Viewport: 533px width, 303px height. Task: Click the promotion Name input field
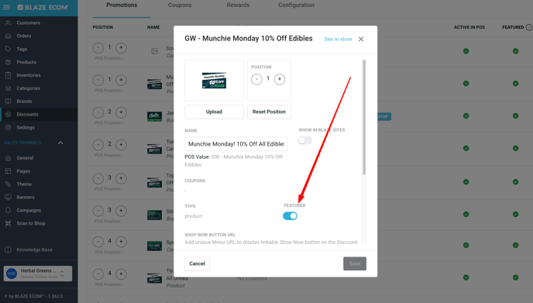pyautogui.click(x=236, y=144)
